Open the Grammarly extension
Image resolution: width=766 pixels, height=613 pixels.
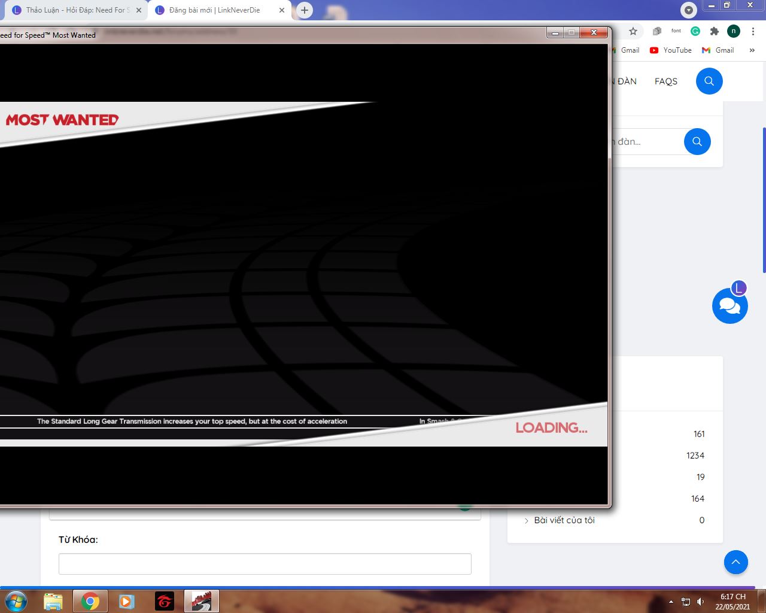(x=695, y=31)
